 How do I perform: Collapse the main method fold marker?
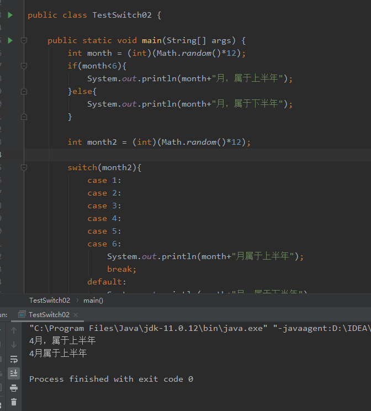click(24, 41)
